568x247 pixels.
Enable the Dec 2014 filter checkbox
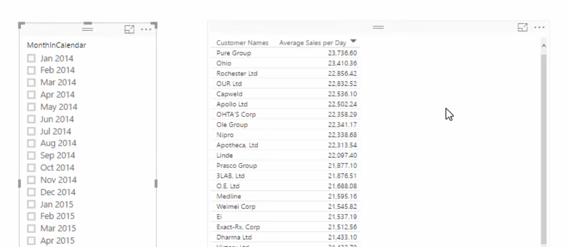tap(31, 192)
